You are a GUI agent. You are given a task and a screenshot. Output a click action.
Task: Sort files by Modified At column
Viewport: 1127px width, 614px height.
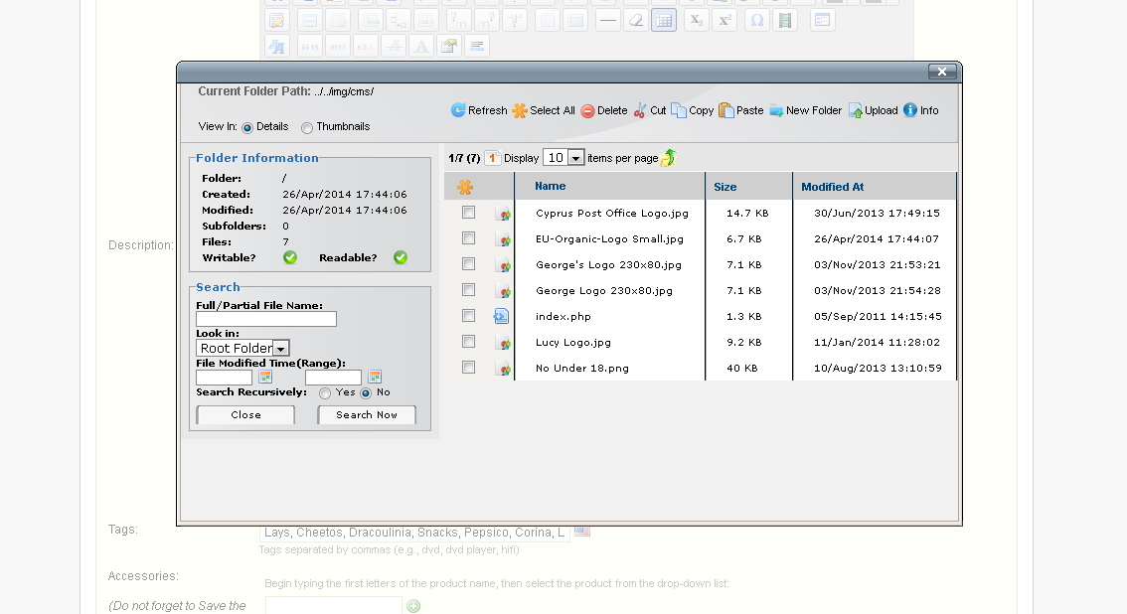832,187
